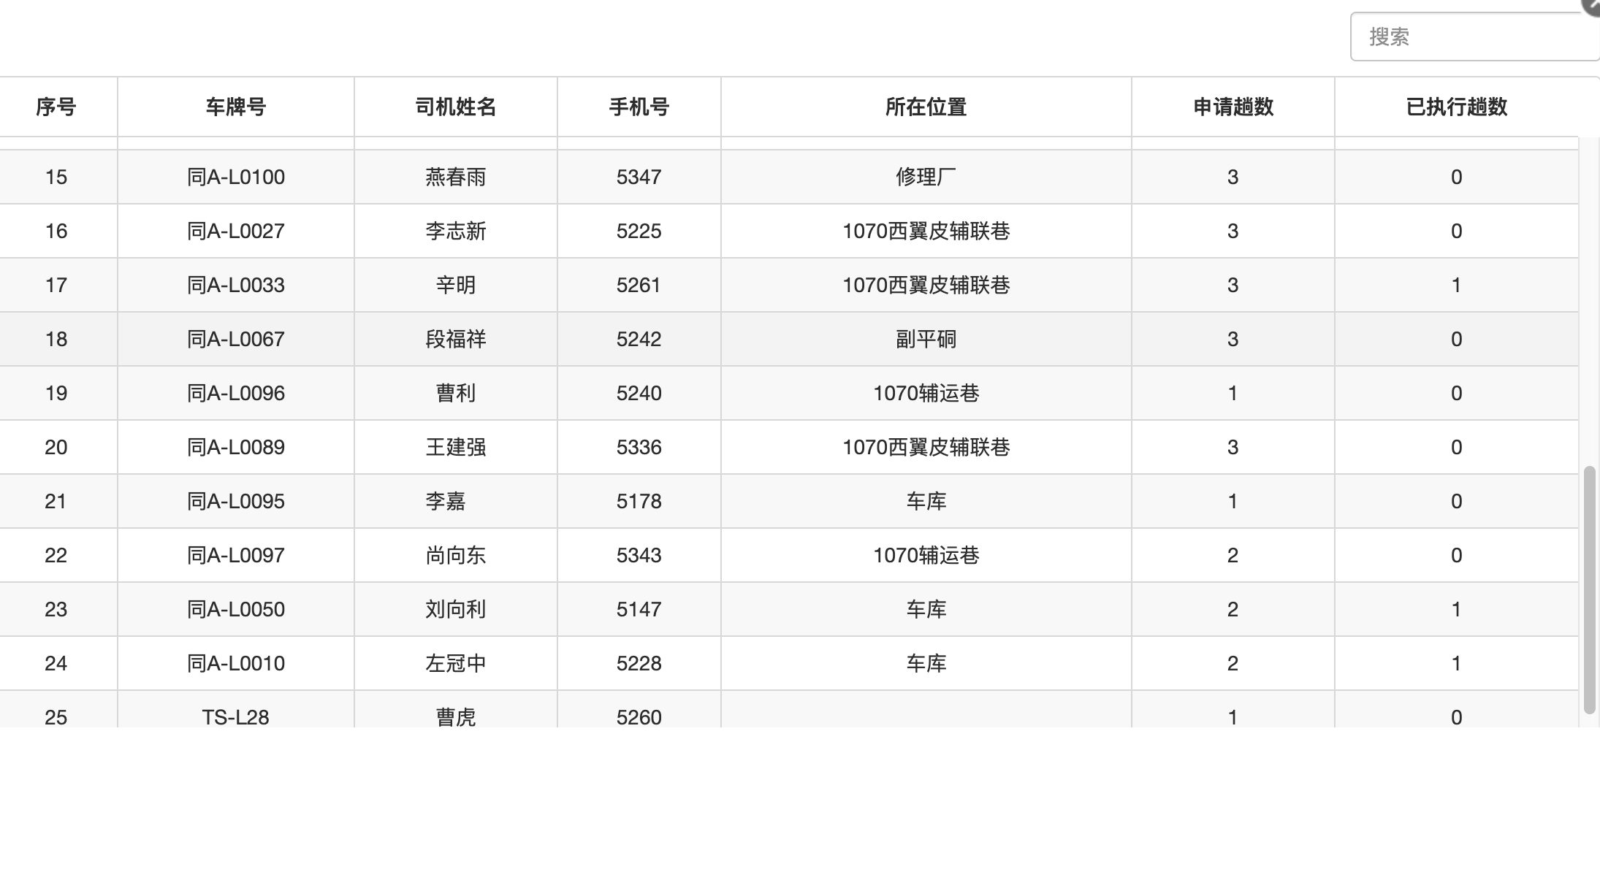The height and width of the screenshot is (872, 1600).
Task: Click the 已执行趟数 column header
Action: (1456, 107)
